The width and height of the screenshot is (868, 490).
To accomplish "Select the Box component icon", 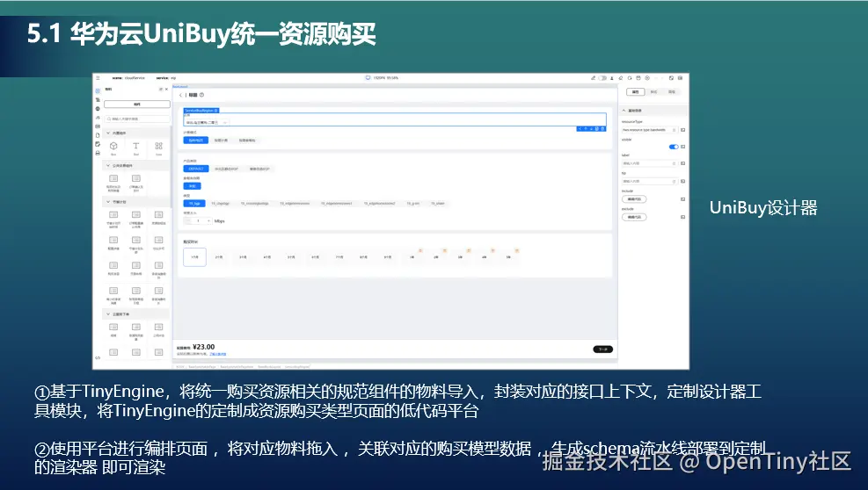I will tap(113, 146).
